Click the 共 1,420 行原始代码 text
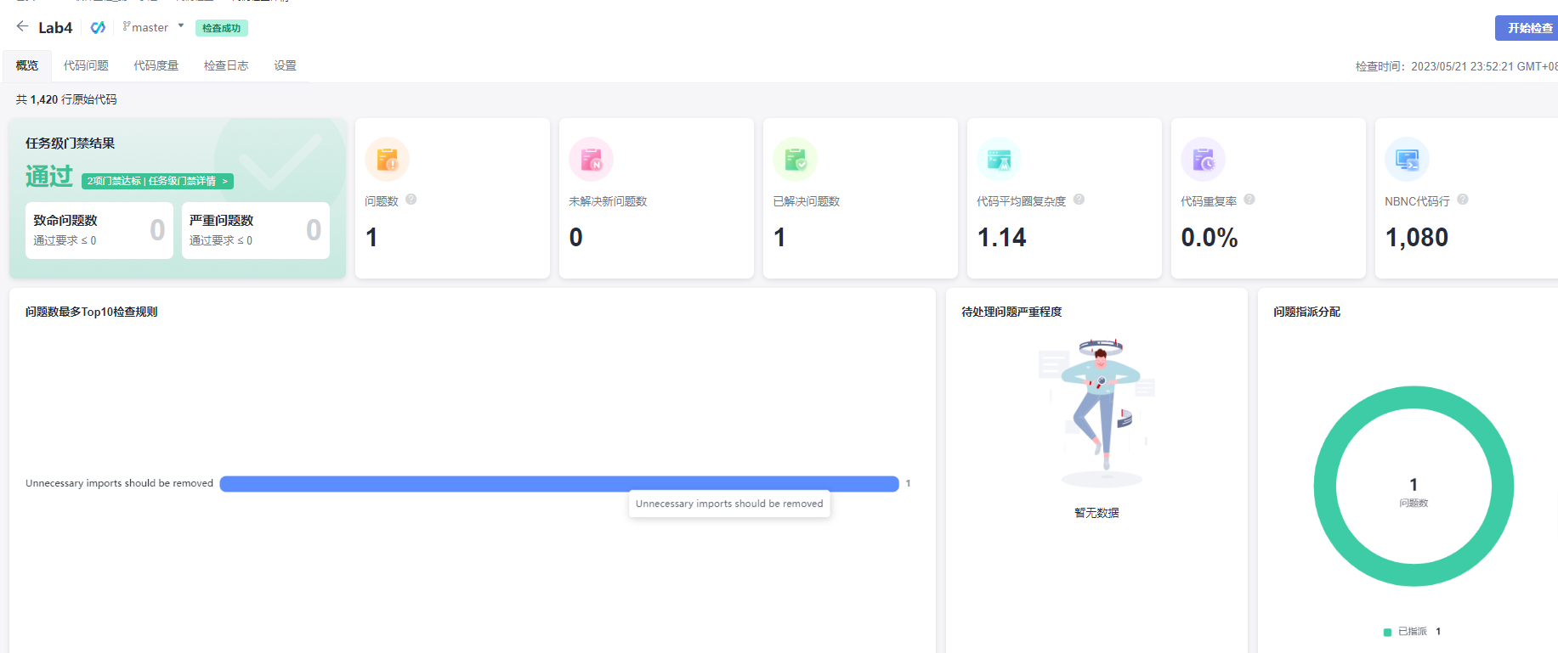This screenshot has height=653, width=1558. click(x=66, y=99)
